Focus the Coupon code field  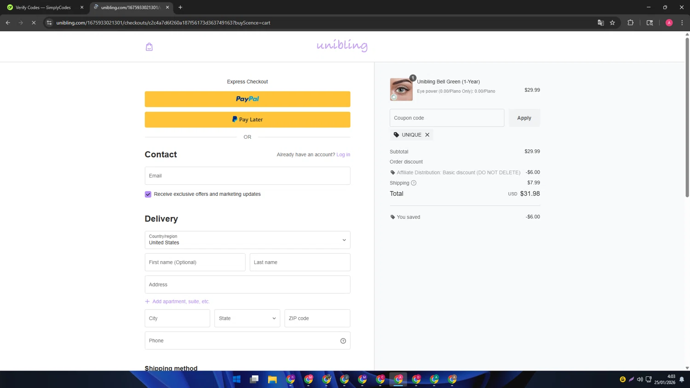[447, 118]
